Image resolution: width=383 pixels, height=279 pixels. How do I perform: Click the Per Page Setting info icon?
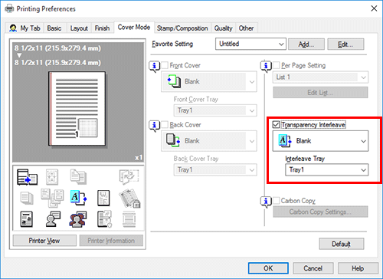(x=266, y=66)
